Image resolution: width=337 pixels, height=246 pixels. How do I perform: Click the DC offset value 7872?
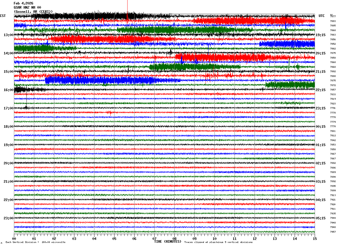pyautogui.click(x=333, y=85)
